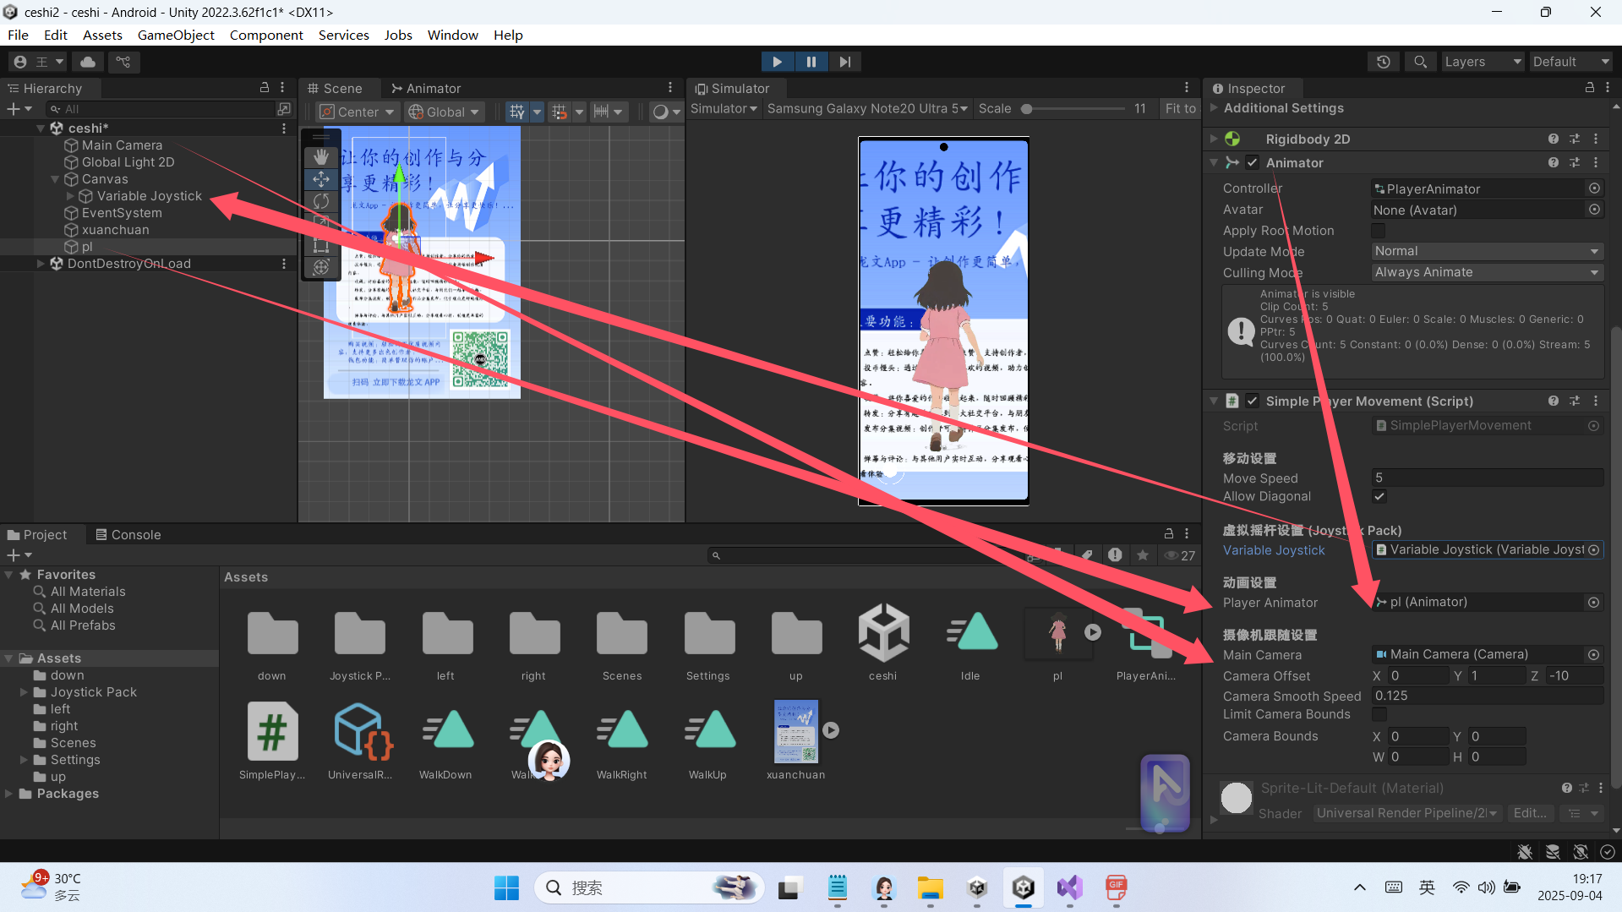The height and width of the screenshot is (912, 1622).
Task: Collapse the Canvas hierarchy item
Action: pos(55,179)
